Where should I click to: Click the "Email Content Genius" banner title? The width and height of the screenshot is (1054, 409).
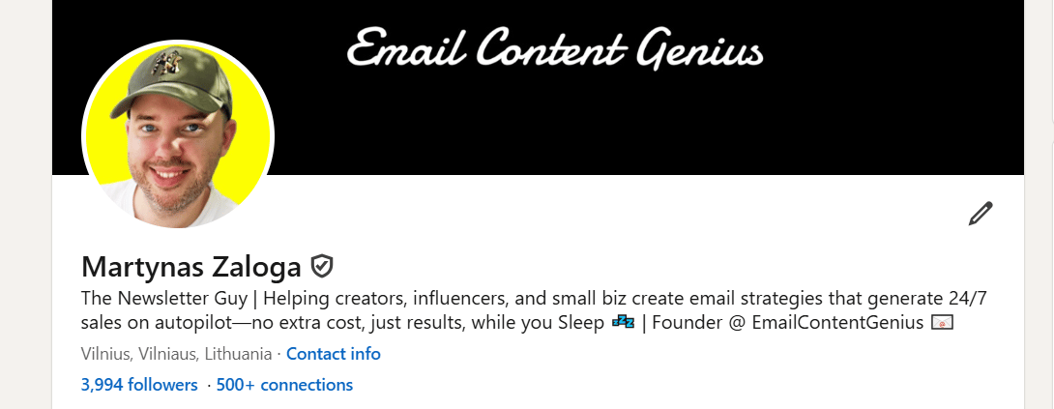pyautogui.click(x=555, y=48)
